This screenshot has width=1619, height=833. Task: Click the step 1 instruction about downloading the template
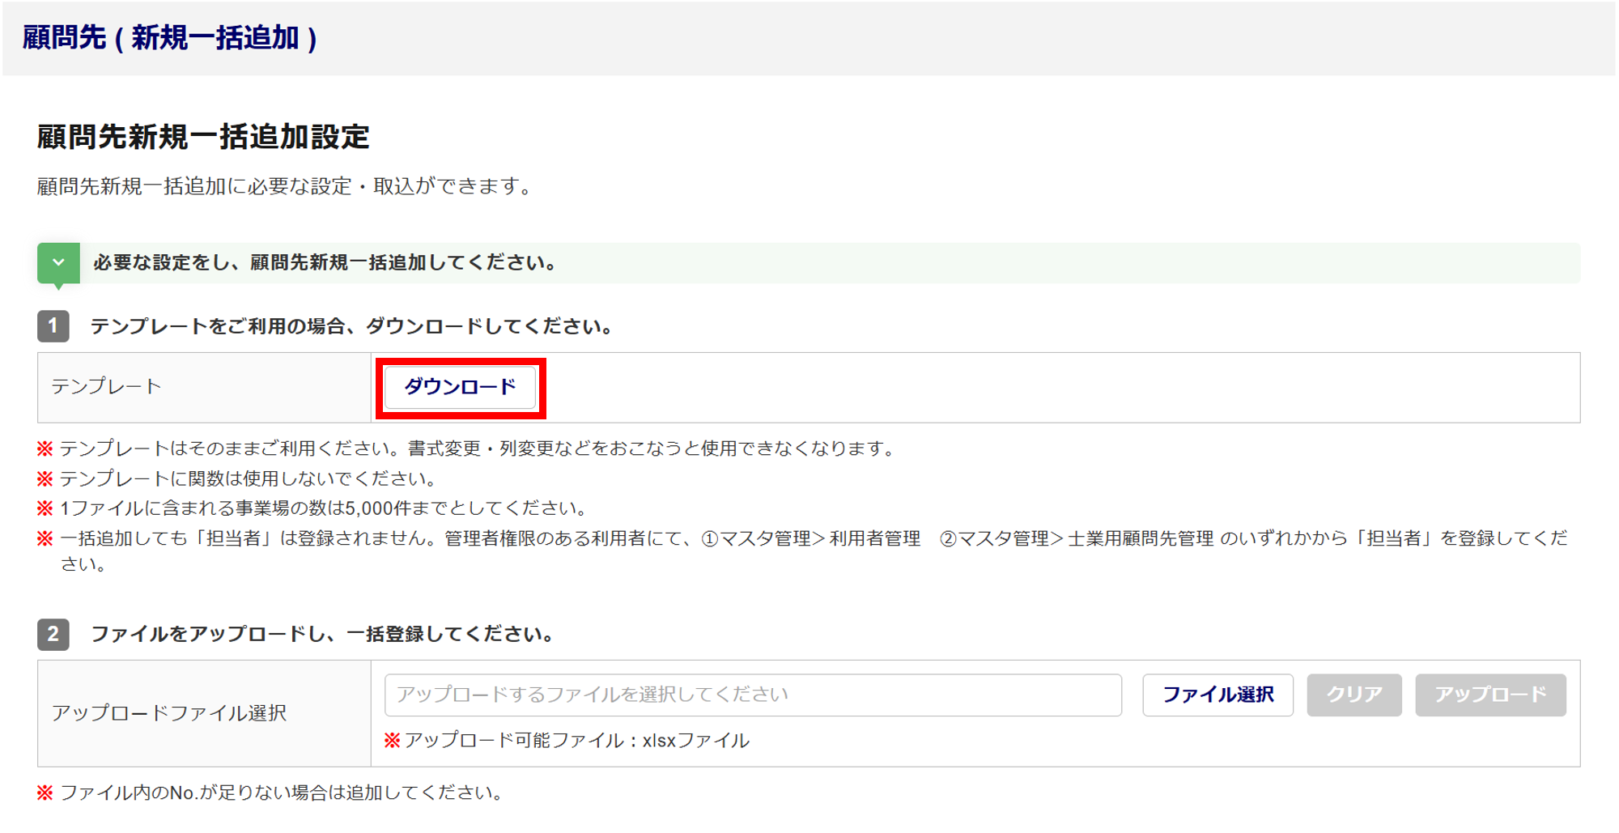pyautogui.click(x=351, y=326)
